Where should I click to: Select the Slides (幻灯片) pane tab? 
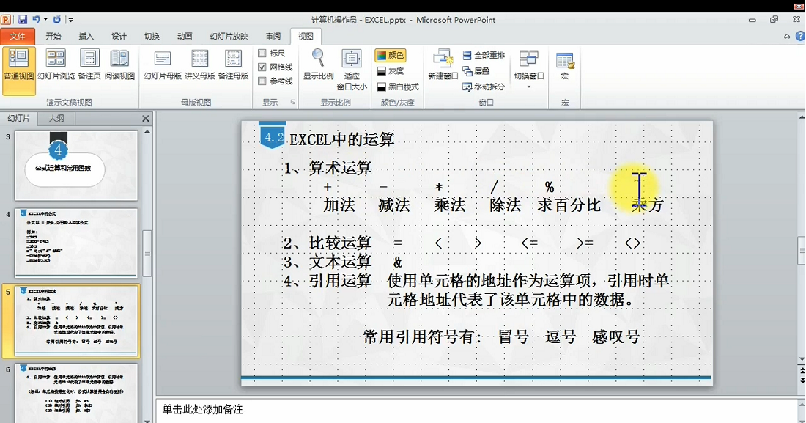pos(19,118)
